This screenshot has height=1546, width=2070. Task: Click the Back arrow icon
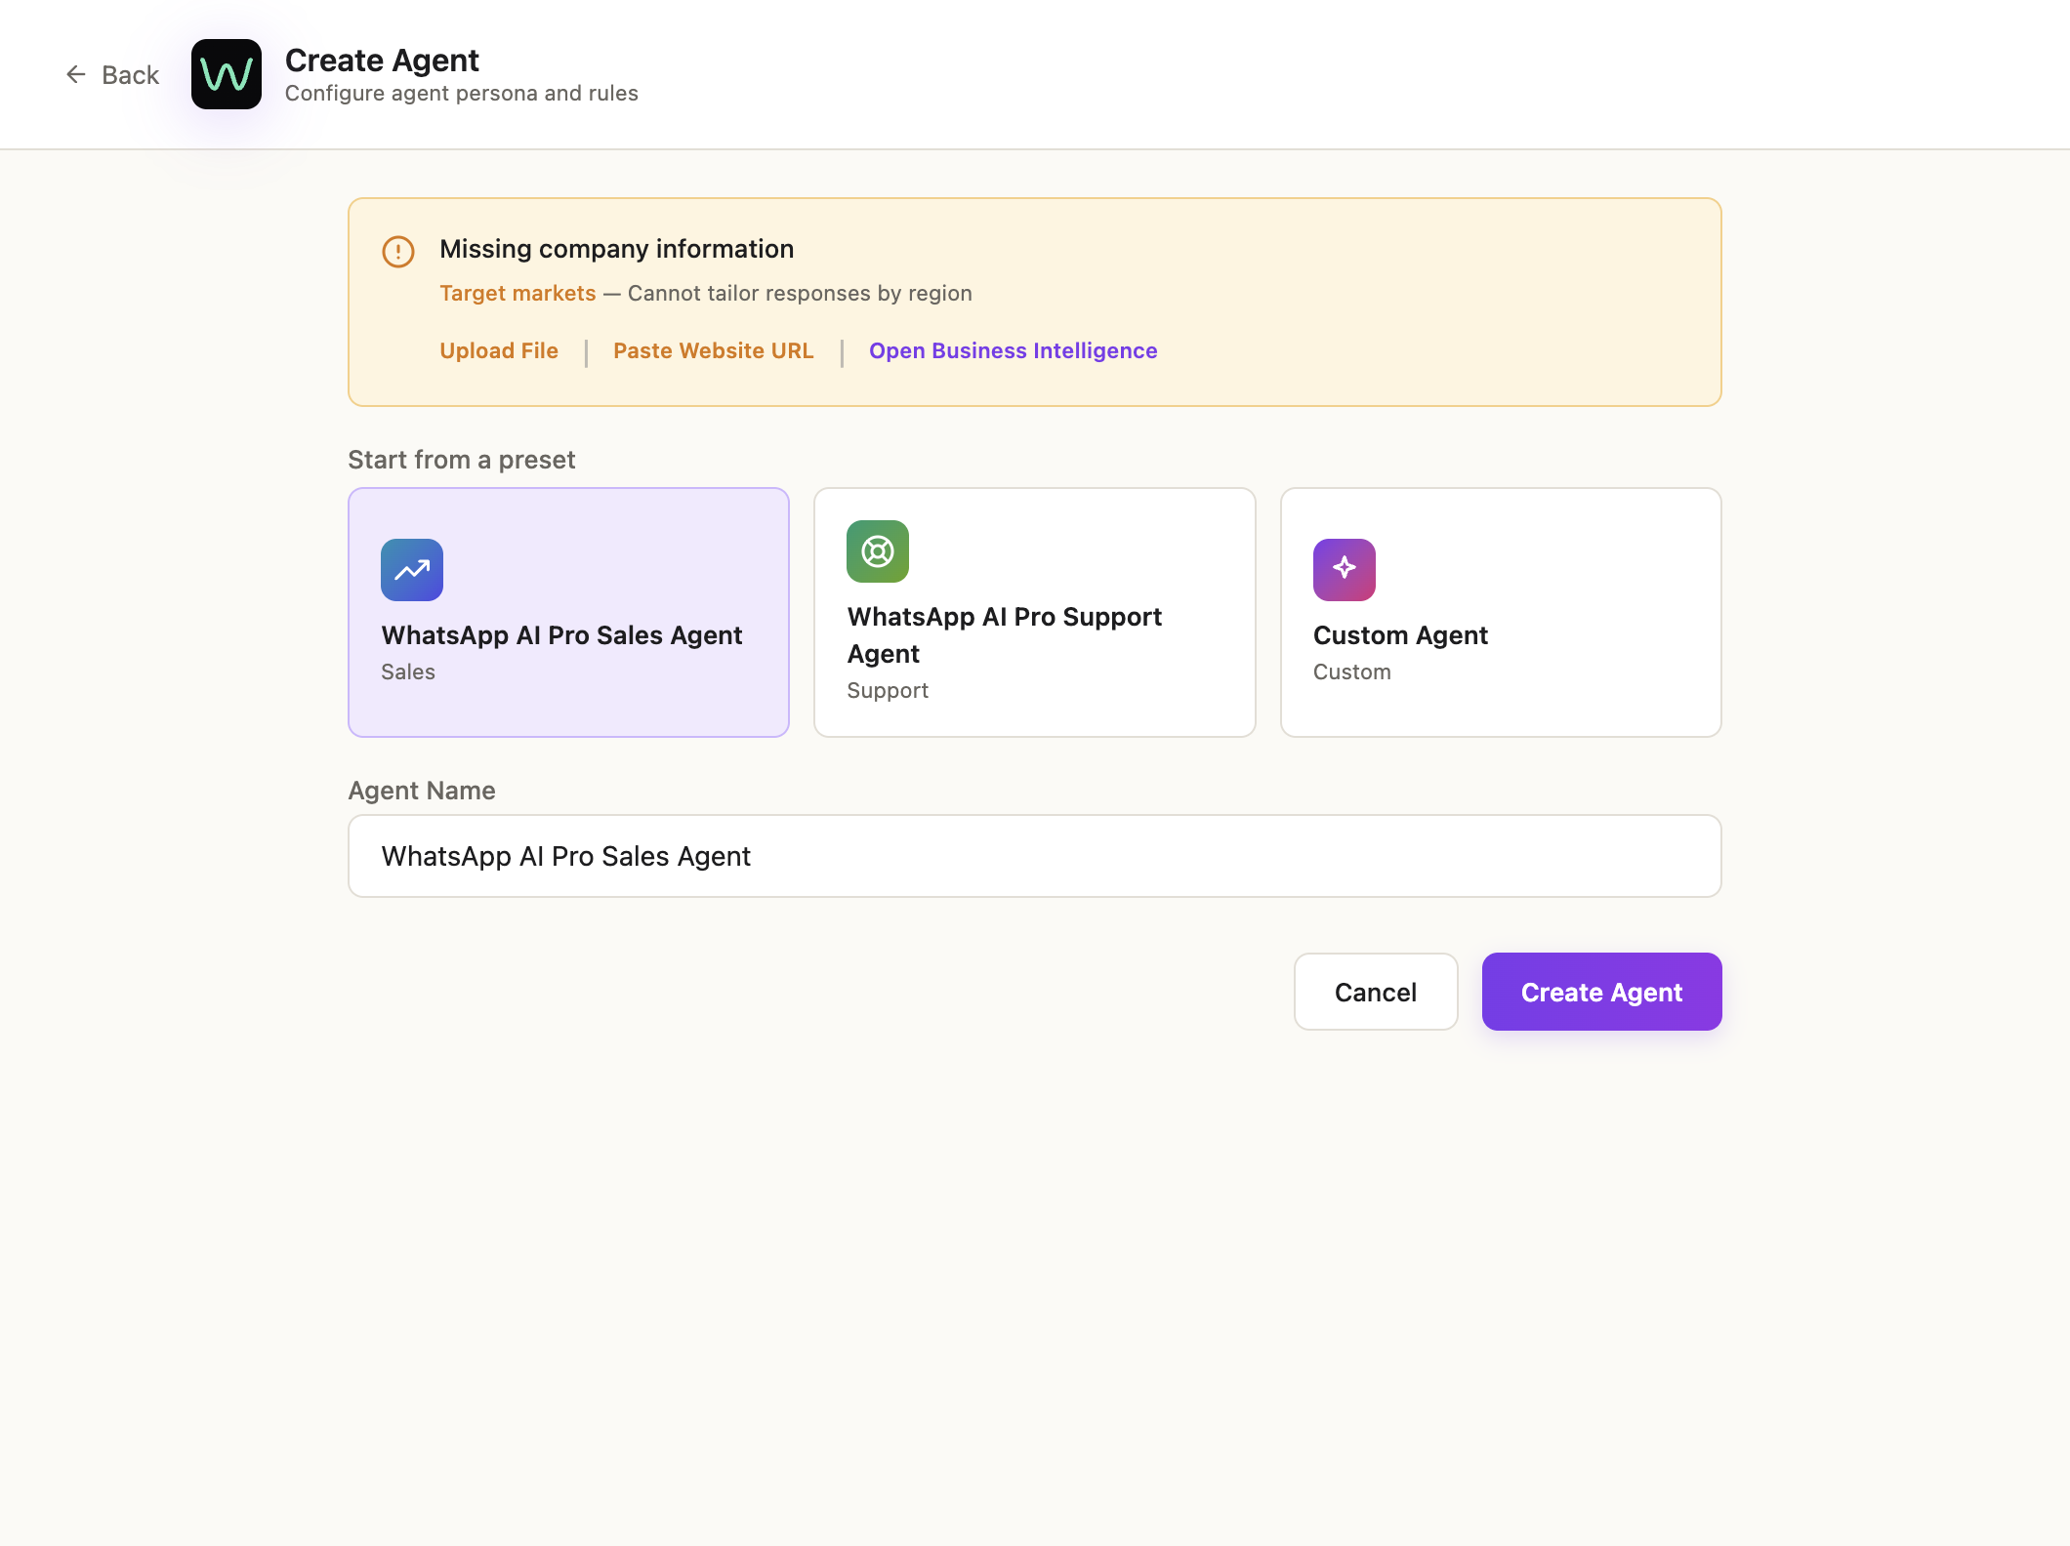76,74
